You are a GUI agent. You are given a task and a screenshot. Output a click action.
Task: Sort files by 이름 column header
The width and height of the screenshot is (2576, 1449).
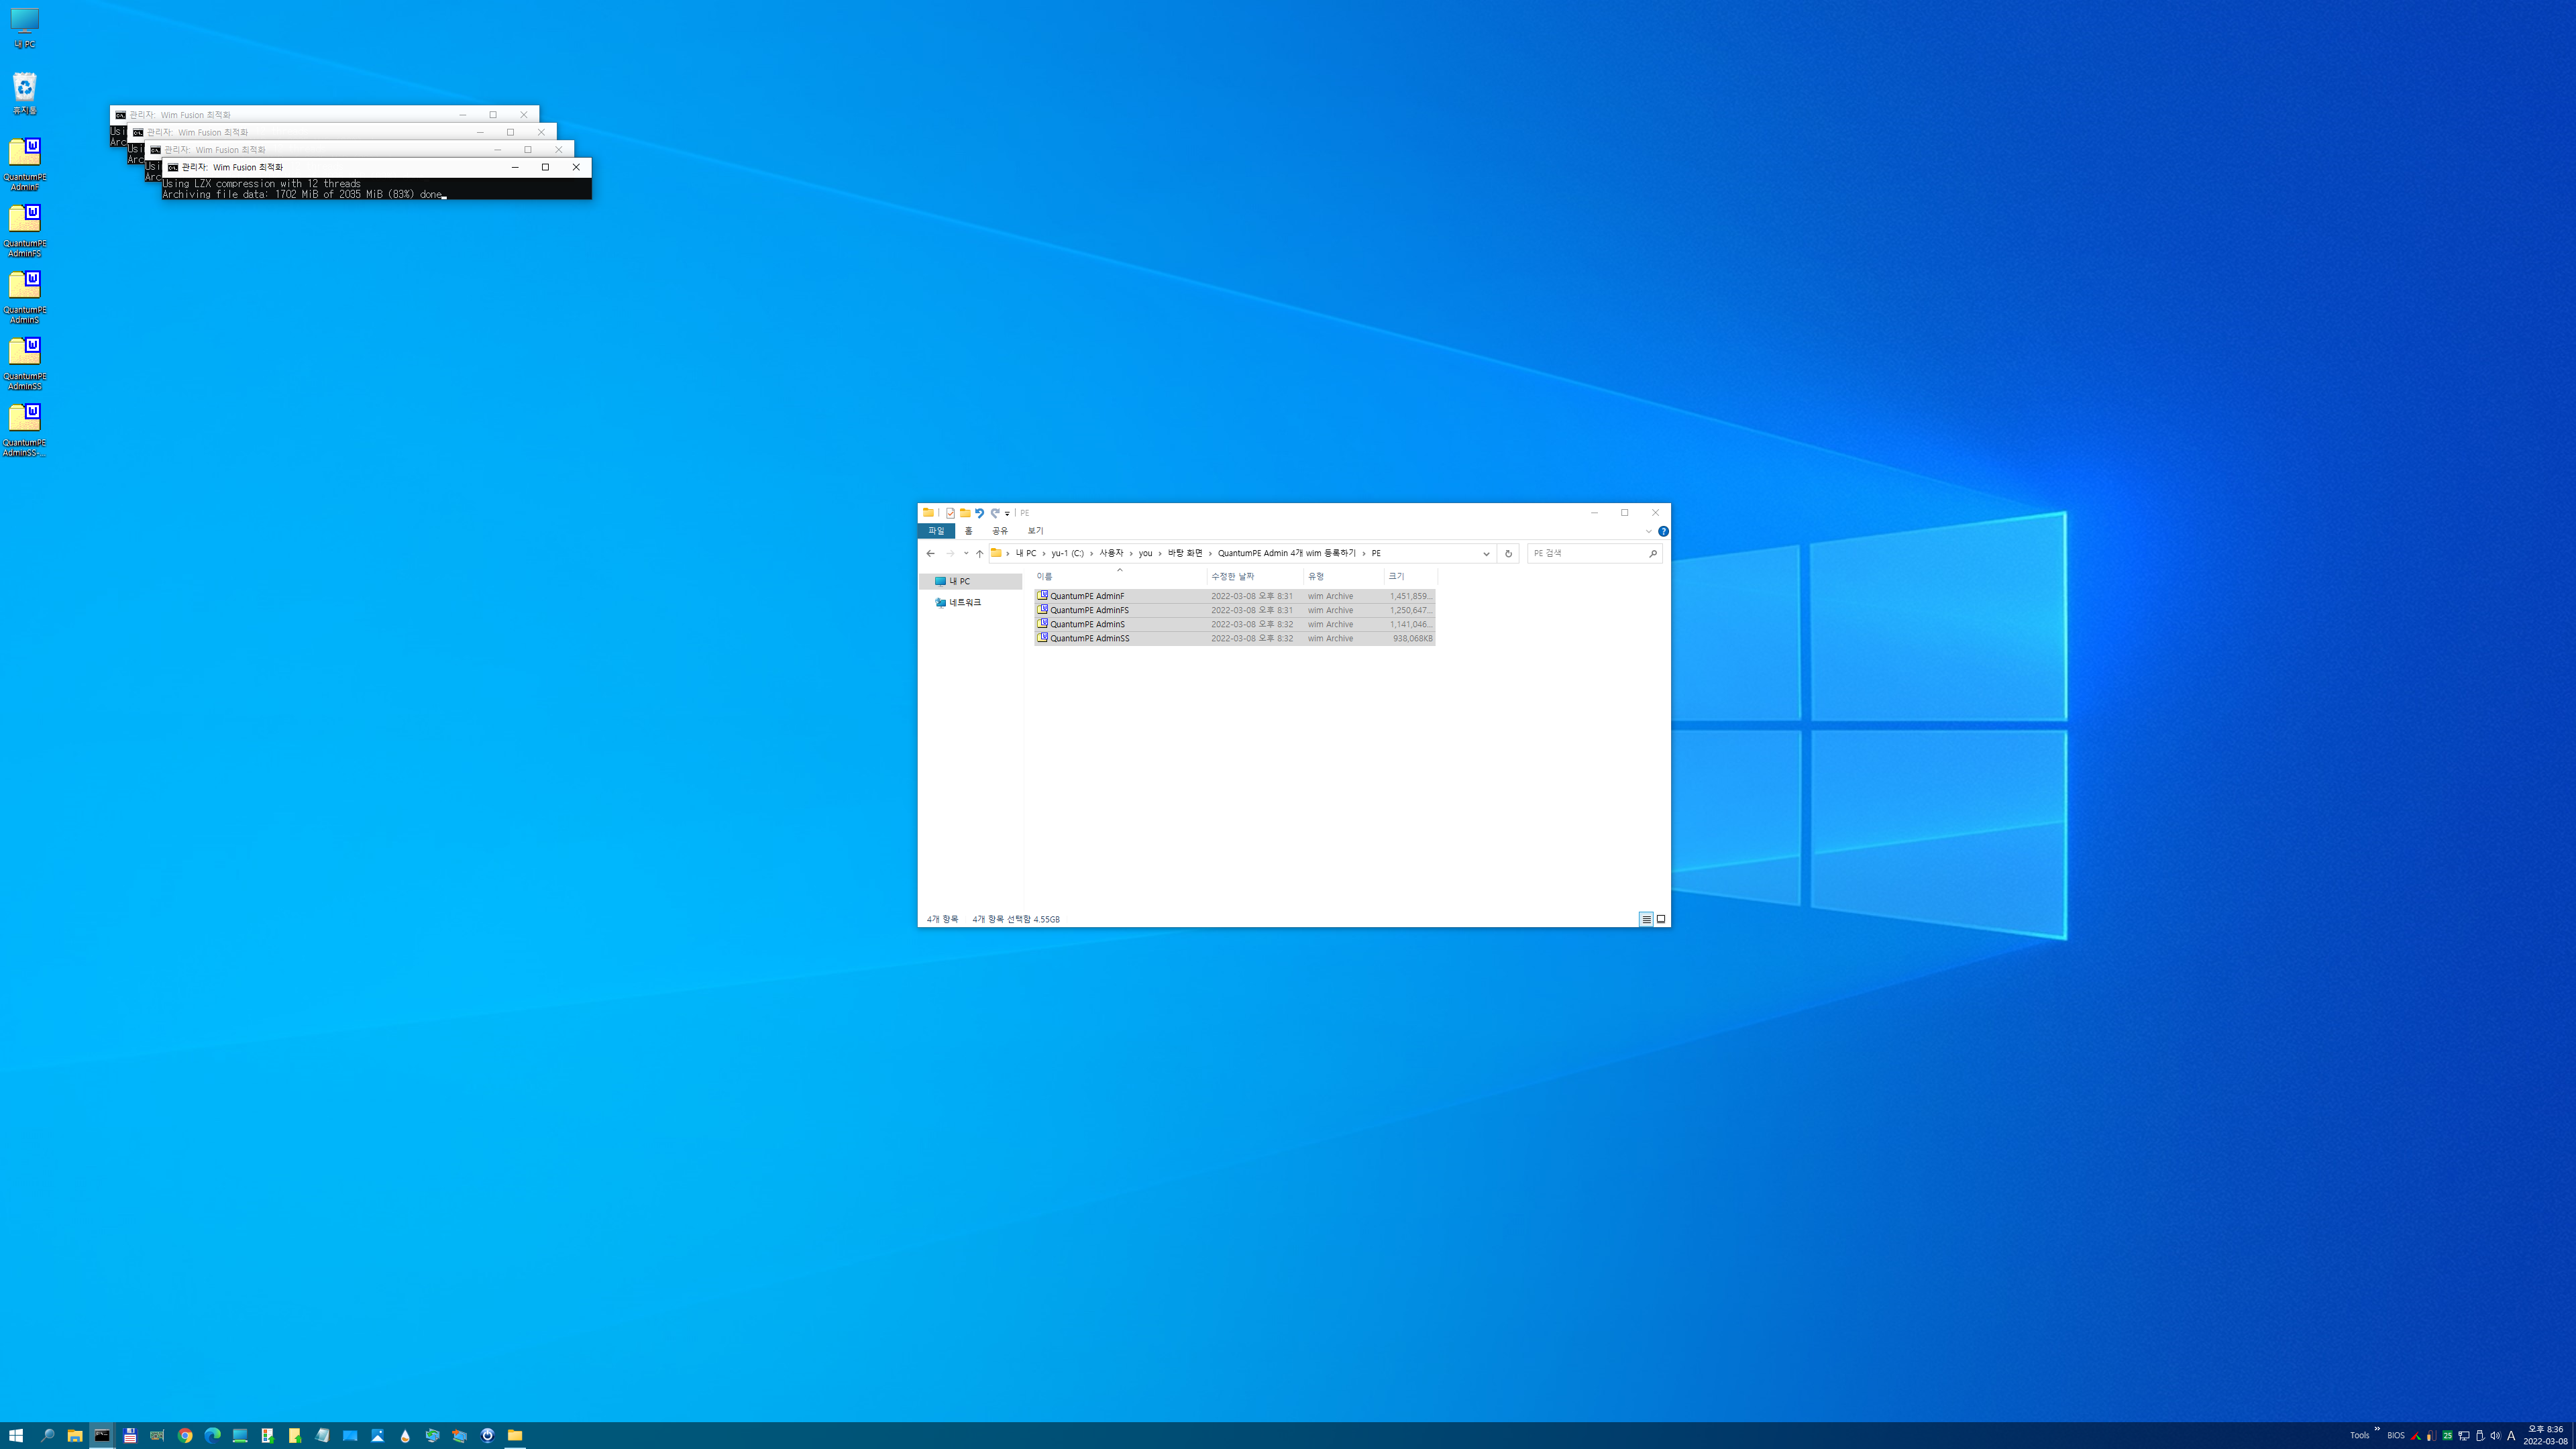click(x=1120, y=576)
